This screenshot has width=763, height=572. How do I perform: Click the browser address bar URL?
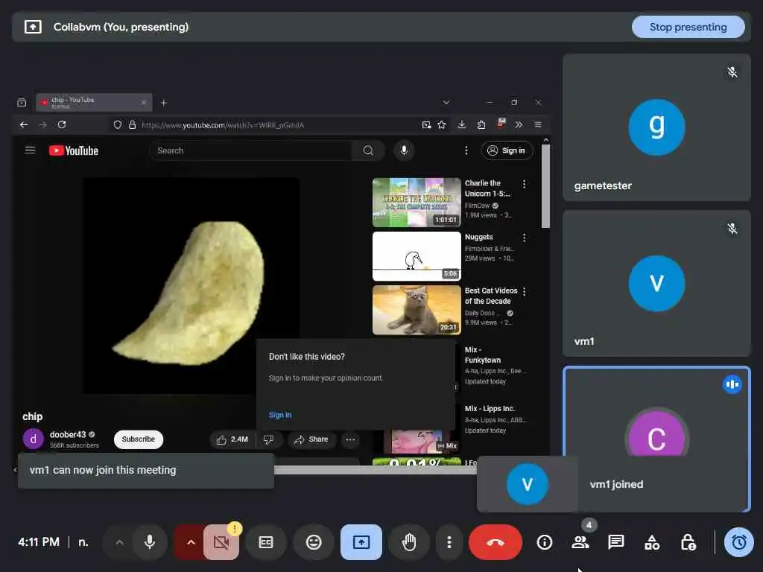point(223,125)
